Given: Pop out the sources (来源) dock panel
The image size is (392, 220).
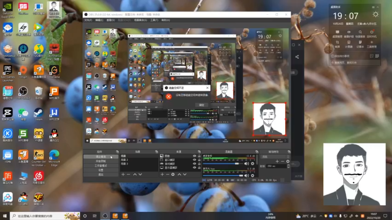Looking at the screenshot, I should [199, 152].
